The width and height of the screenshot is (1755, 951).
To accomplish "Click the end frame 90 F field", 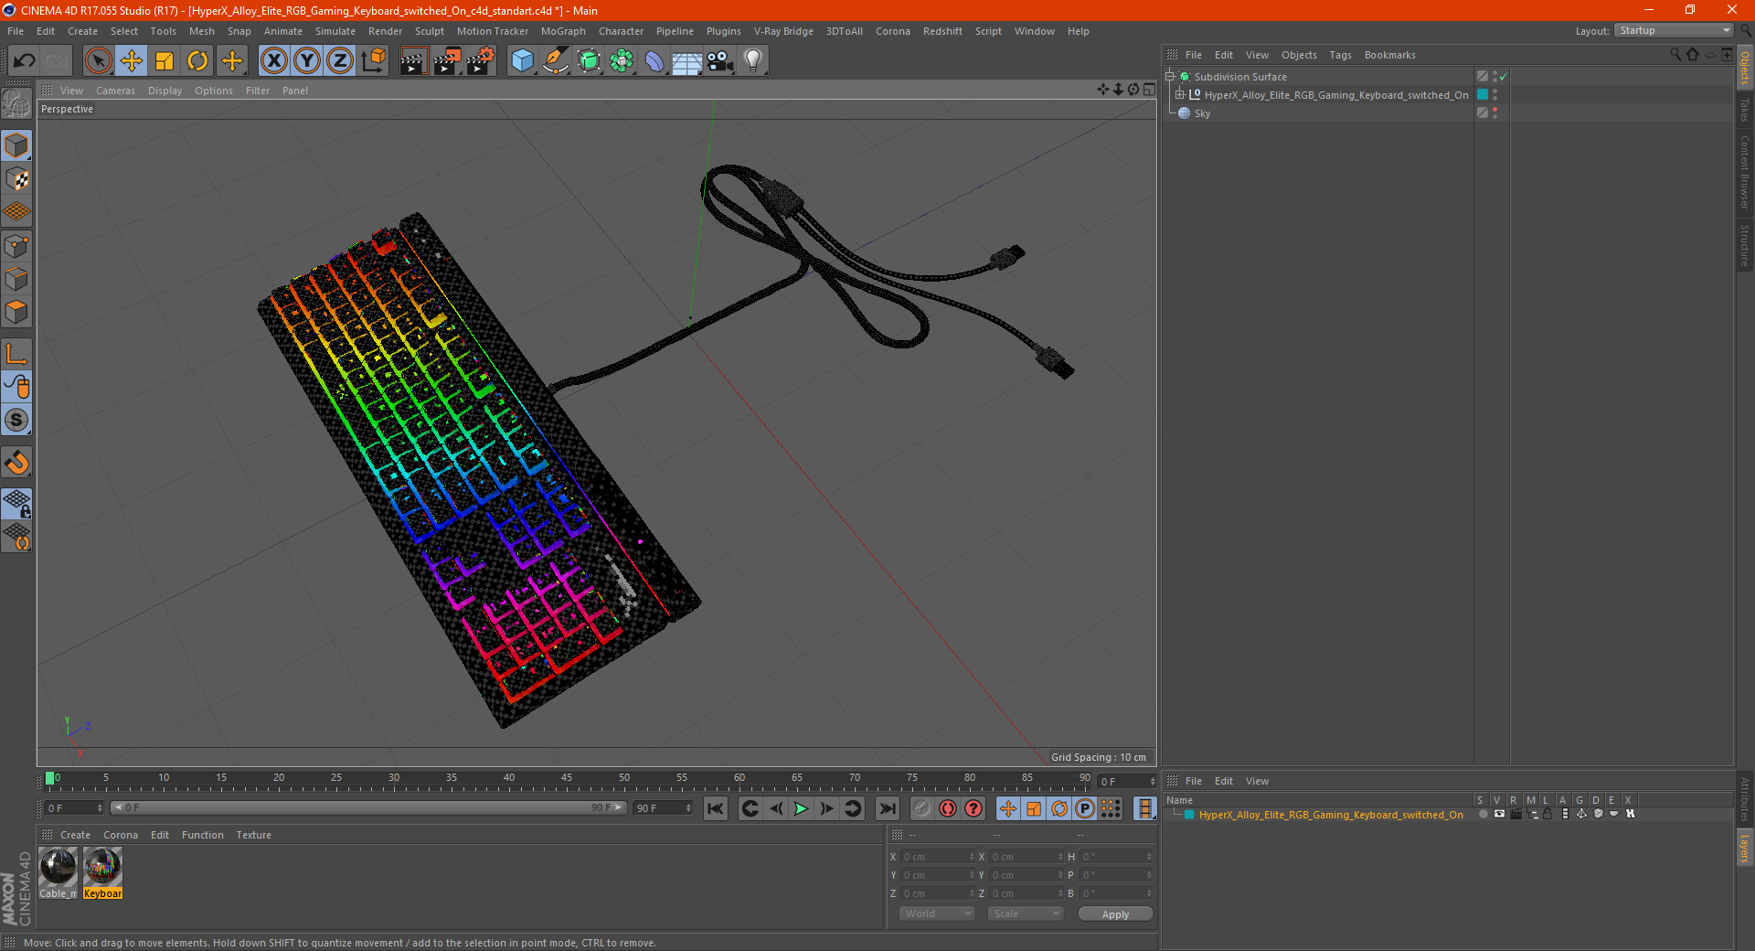I will tap(663, 808).
